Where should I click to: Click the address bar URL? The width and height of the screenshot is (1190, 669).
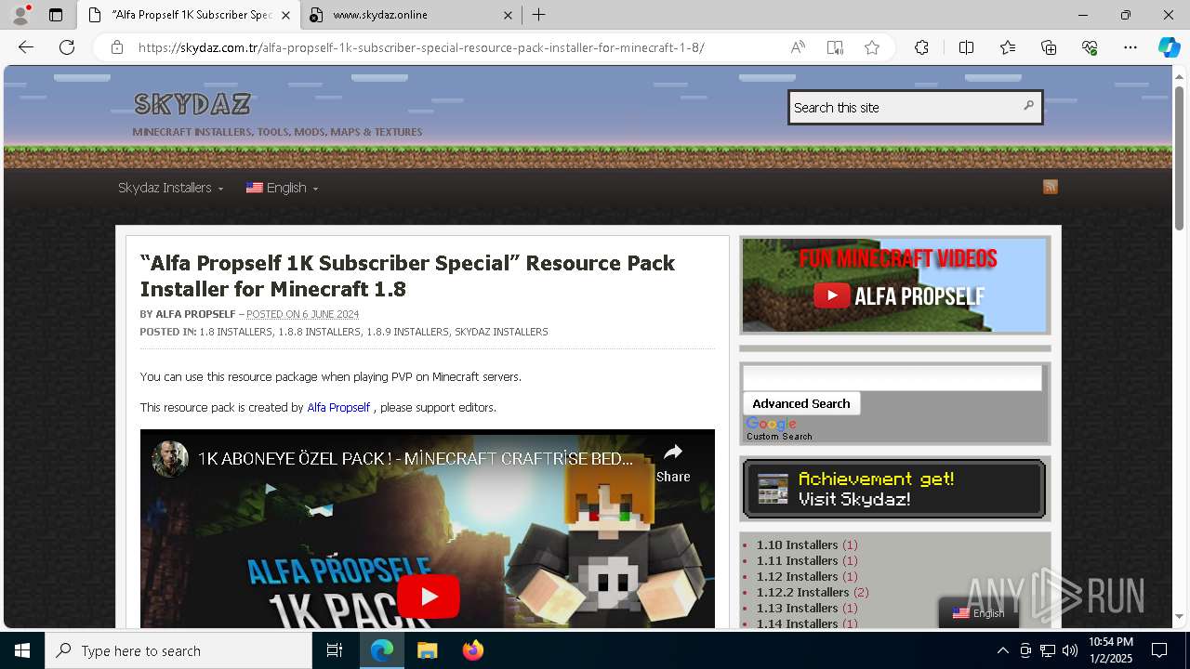point(421,47)
